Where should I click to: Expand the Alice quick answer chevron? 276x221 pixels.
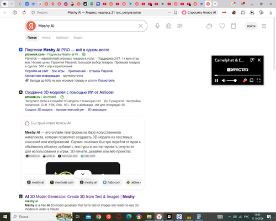pyautogui.click(x=83, y=174)
